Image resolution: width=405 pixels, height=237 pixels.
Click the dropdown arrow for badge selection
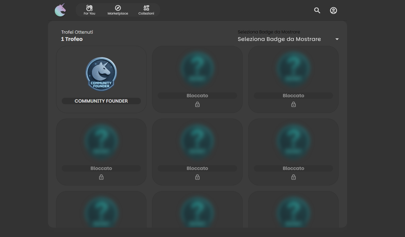point(337,39)
